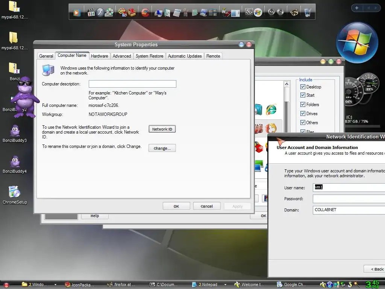Launch CCleaner from the dock

click(x=145, y=12)
